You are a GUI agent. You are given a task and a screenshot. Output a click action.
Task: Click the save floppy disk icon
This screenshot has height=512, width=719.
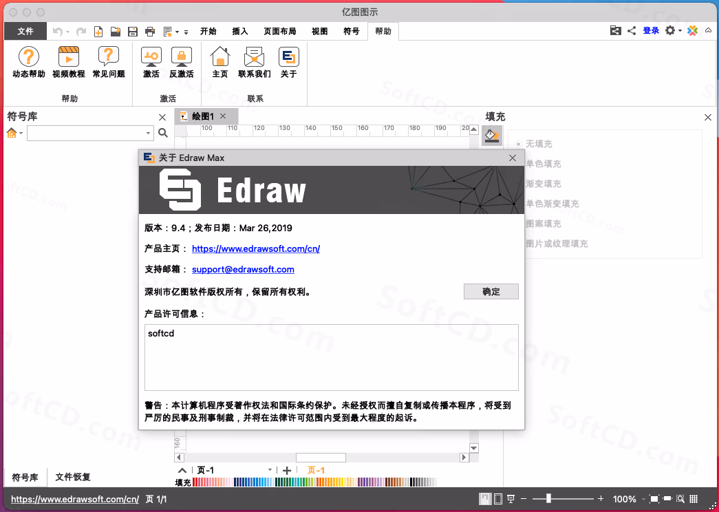(x=133, y=31)
